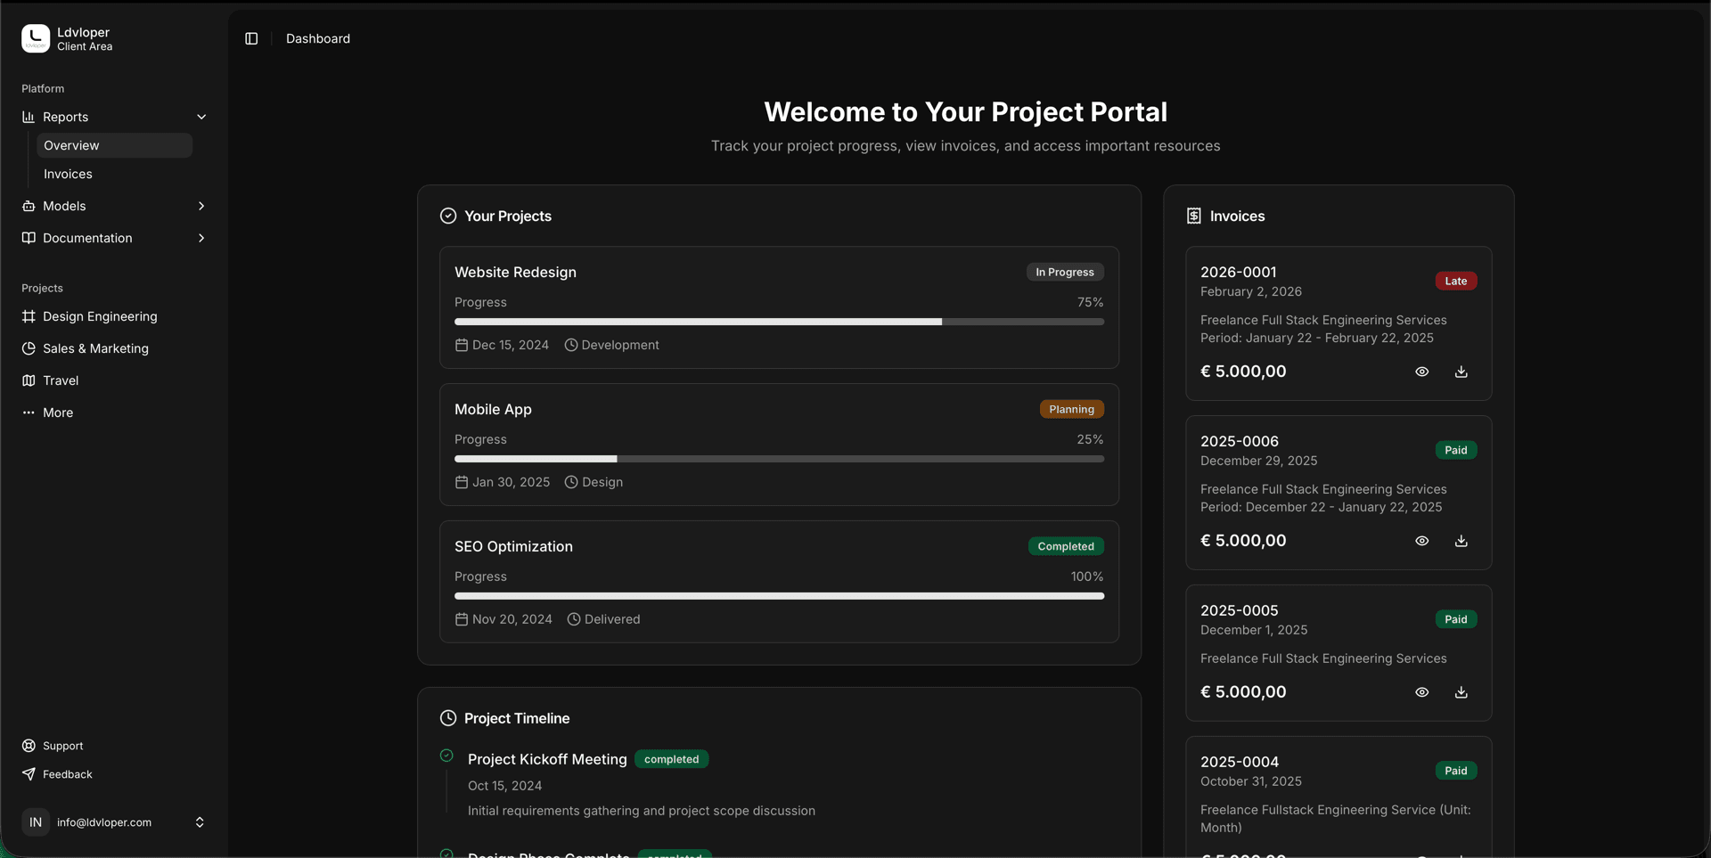Viewport: 1711px width, 858px height.
Task: Click the Feedback send icon
Action: point(28,774)
